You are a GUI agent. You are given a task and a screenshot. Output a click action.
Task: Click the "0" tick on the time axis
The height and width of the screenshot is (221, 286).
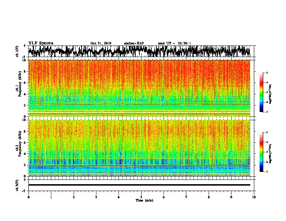tap(29, 197)
